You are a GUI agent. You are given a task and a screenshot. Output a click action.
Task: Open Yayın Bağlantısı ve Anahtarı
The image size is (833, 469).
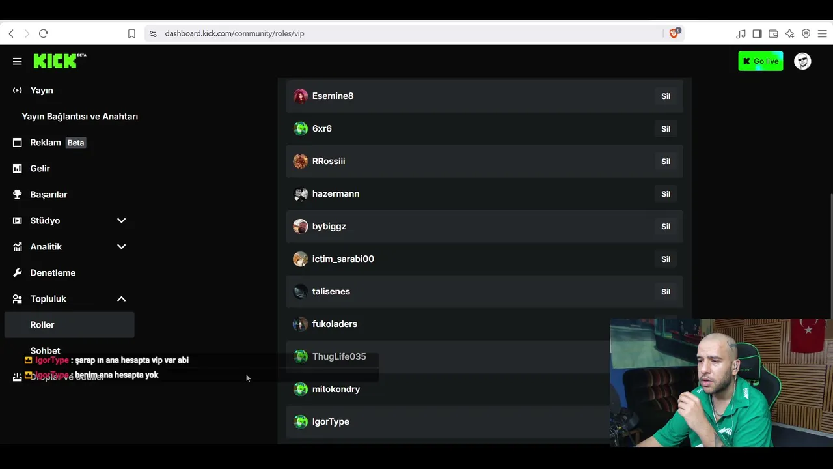point(80,117)
